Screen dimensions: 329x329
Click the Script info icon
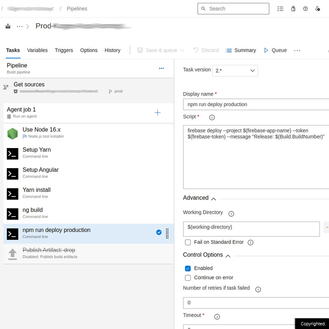pyautogui.click(x=212, y=117)
